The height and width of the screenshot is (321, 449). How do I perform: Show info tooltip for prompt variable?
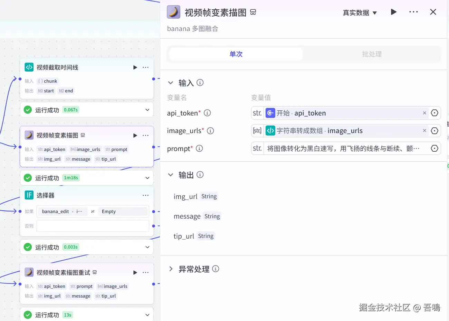[x=199, y=148]
